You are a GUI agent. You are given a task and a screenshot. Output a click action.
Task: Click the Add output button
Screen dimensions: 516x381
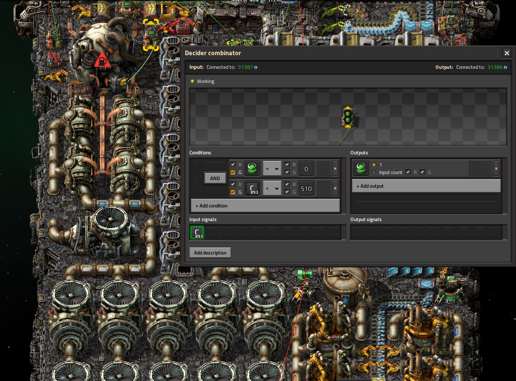click(x=426, y=186)
